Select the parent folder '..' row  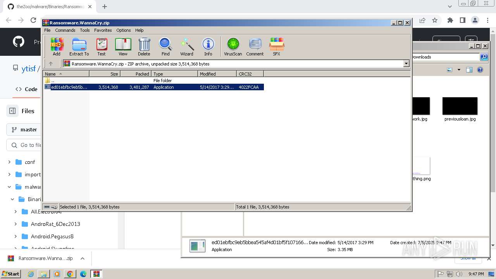(153, 81)
